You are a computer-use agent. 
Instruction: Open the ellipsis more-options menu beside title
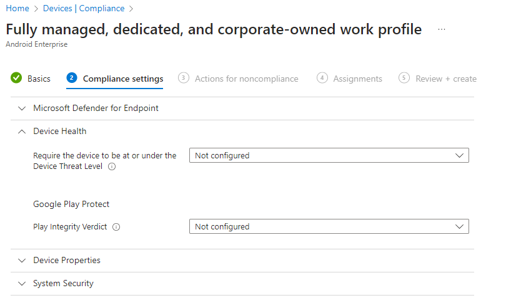click(x=442, y=29)
